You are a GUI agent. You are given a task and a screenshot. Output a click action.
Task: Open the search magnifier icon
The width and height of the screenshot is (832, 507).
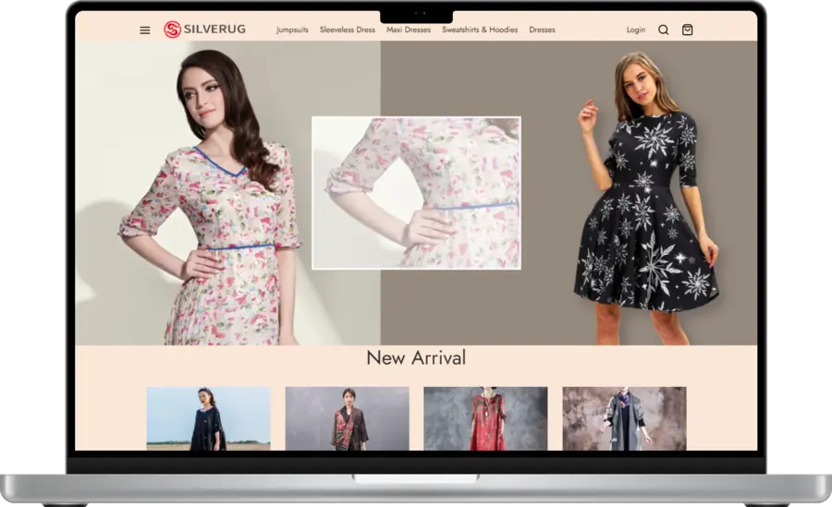coord(663,30)
